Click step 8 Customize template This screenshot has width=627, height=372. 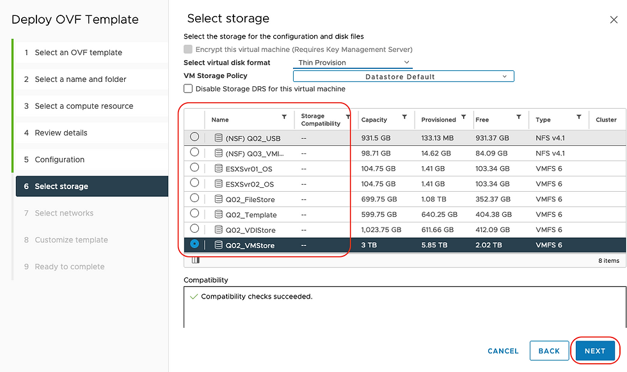coord(91,240)
